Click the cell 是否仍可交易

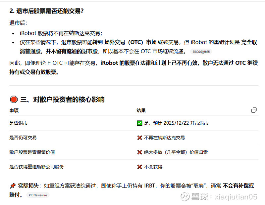point(23,138)
